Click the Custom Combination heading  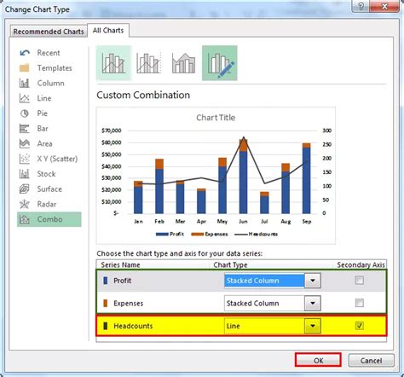point(143,95)
